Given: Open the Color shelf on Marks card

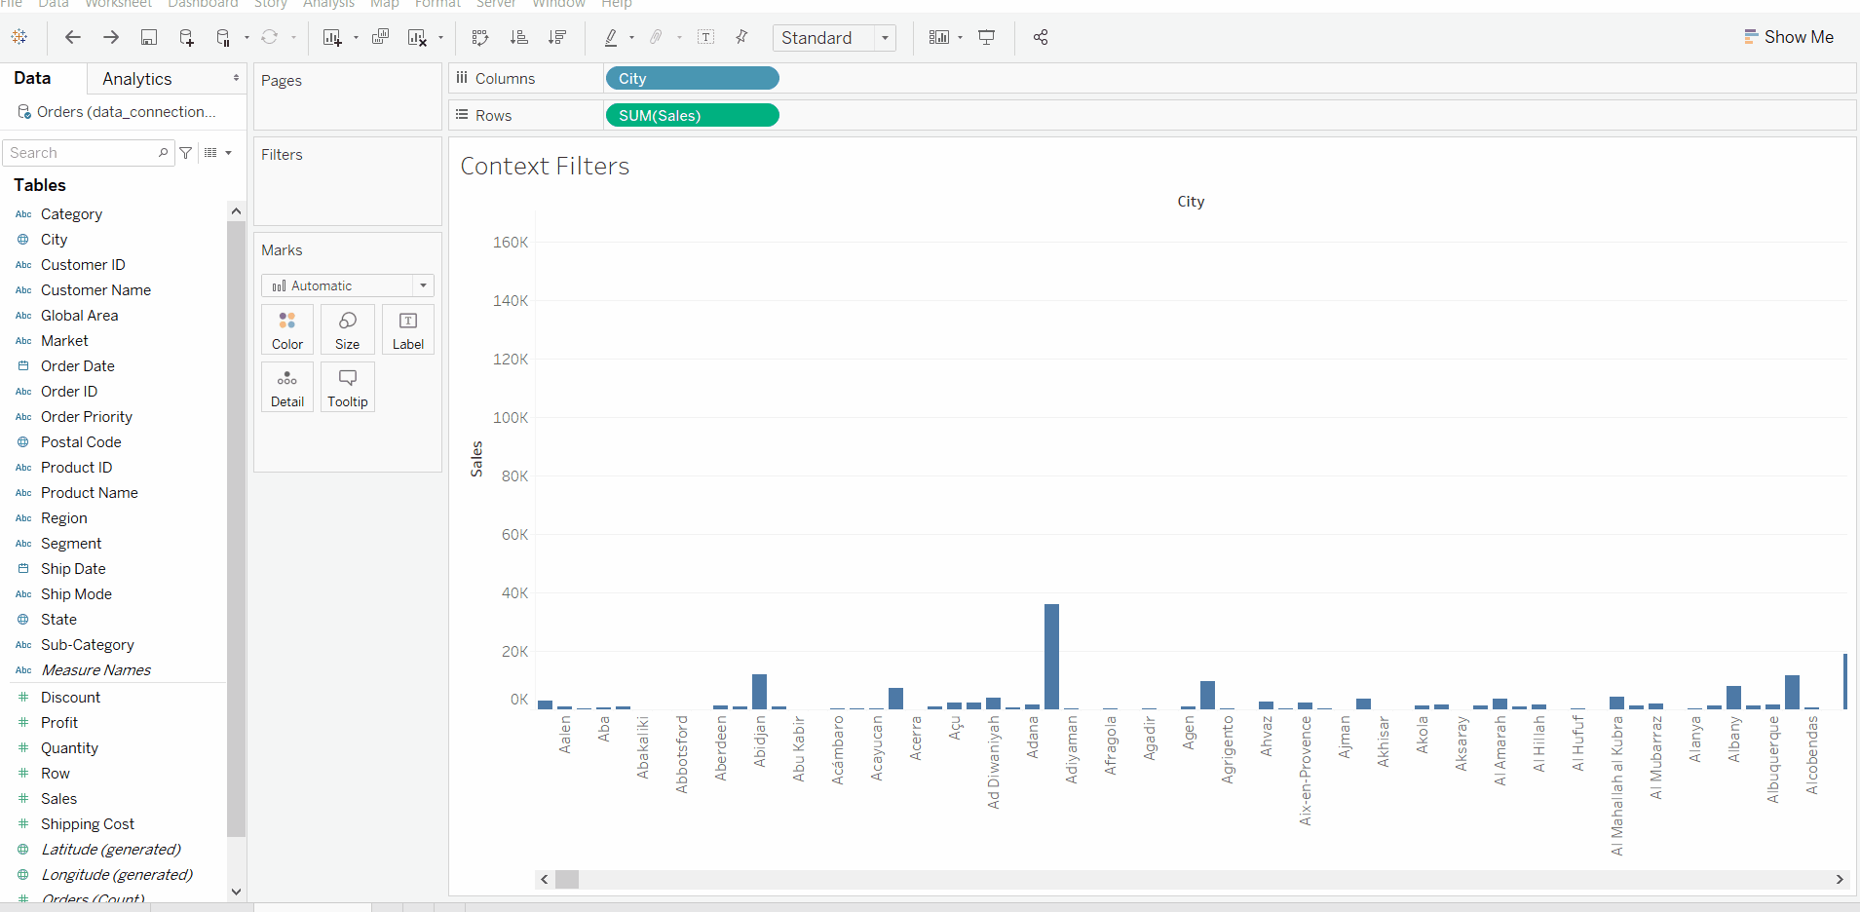Looking at the screenshot, I should click(x=286, y=329).
